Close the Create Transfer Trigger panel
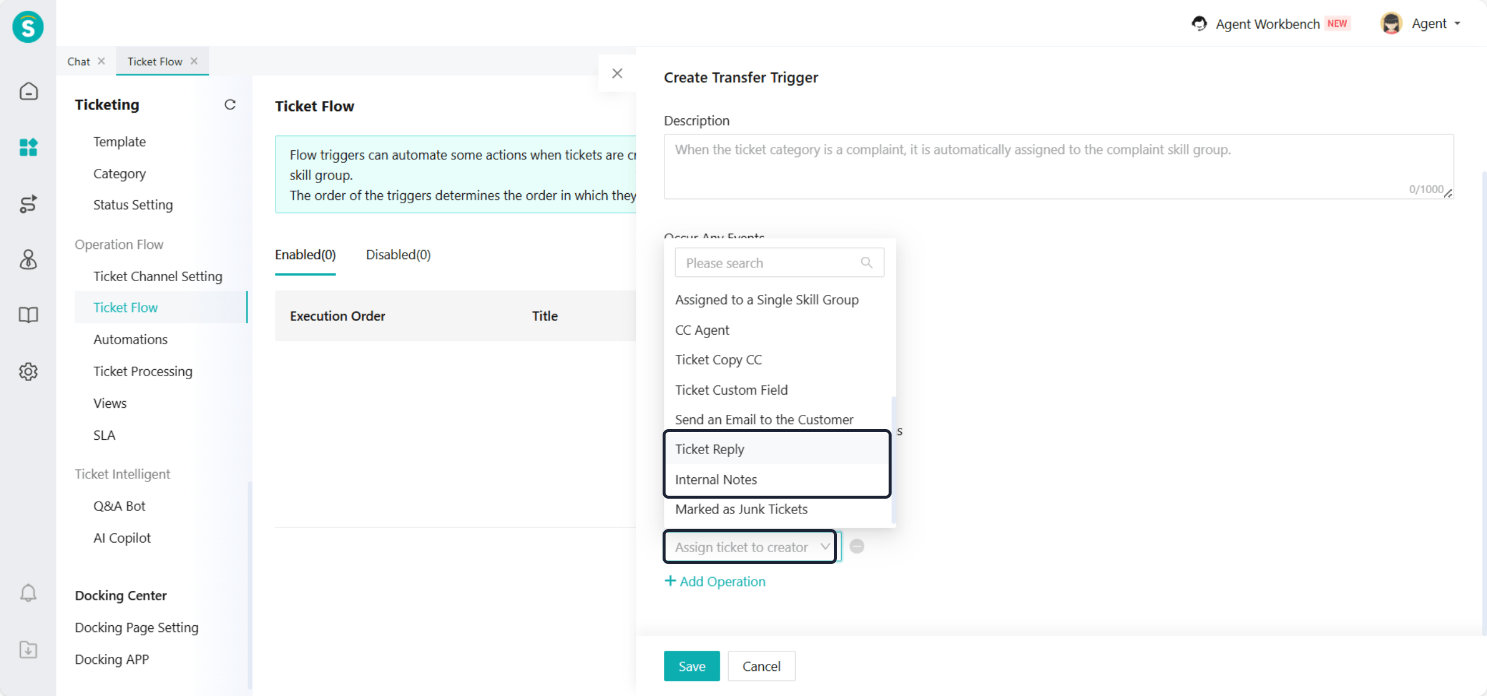This screenshot has height=696, width=1487. tap(617, 73)
